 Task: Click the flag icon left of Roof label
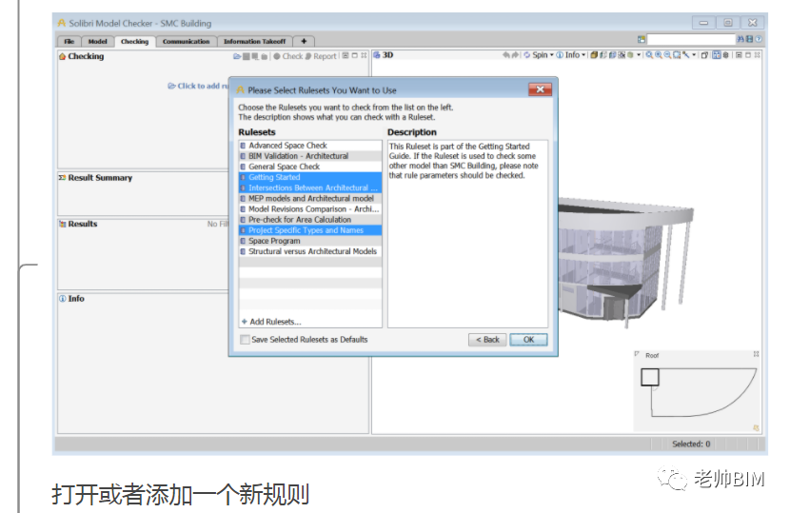point(637,354)
